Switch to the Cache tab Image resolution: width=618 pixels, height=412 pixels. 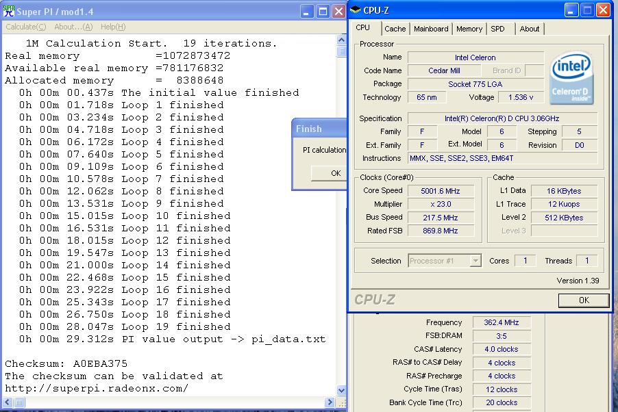[x=395, y=29]
